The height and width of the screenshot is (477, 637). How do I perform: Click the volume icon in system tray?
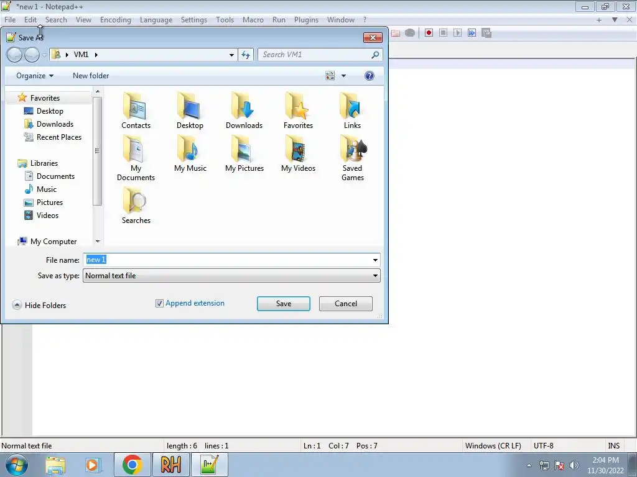tap(574, 465)
